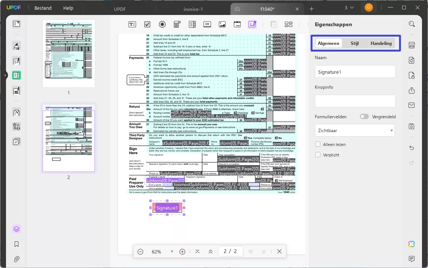
Task: Toggle the Vergrendeld switch
Action: pos(364,117)
